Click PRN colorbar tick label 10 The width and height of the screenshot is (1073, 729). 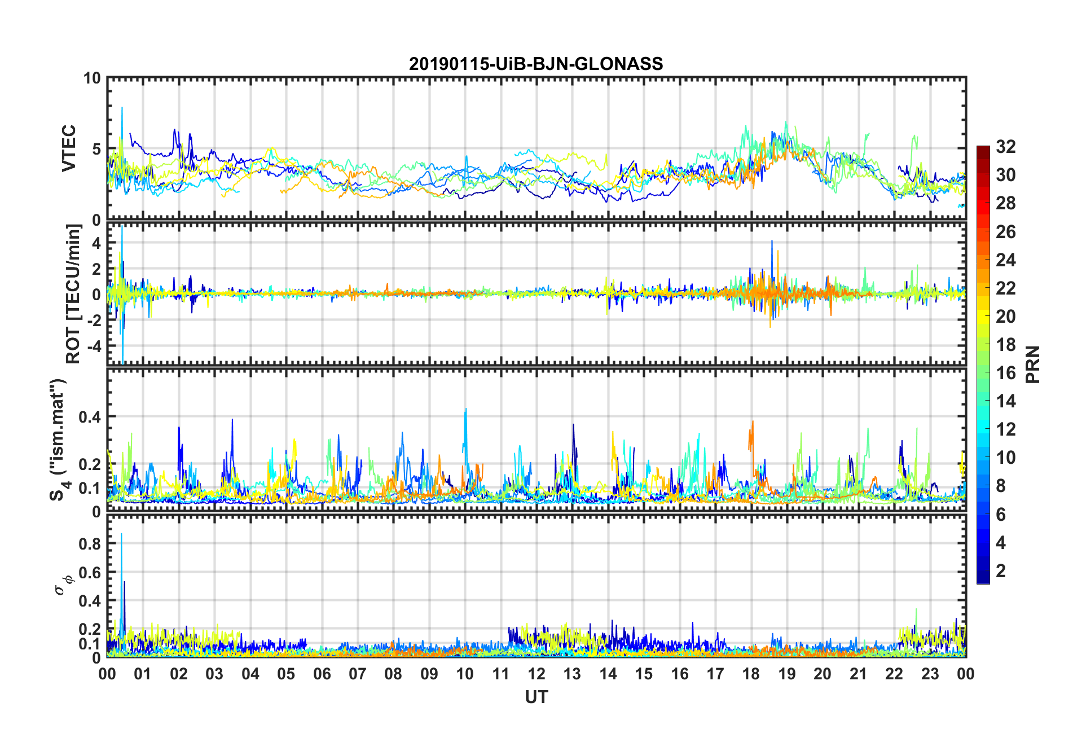pos(1006,458)
